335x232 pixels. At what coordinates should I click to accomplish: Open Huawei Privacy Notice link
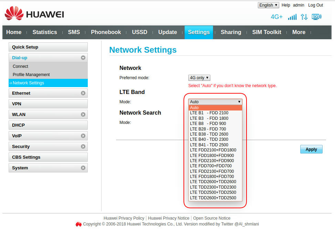click(x=169, y=218)
